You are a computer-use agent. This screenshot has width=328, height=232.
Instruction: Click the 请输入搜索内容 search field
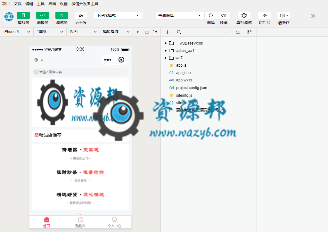pos(80,72)
